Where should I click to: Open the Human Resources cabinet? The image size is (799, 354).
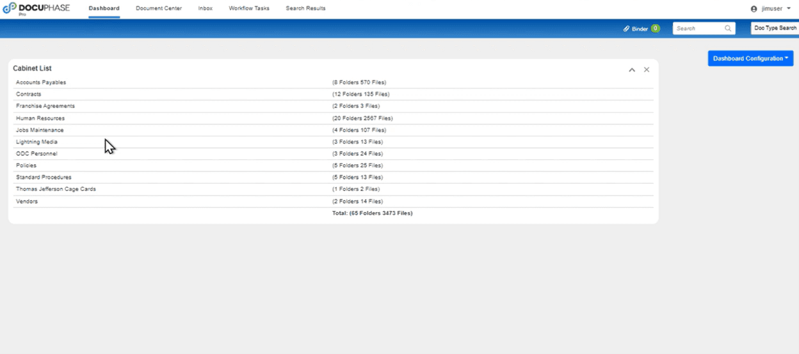tap(40, 118)
